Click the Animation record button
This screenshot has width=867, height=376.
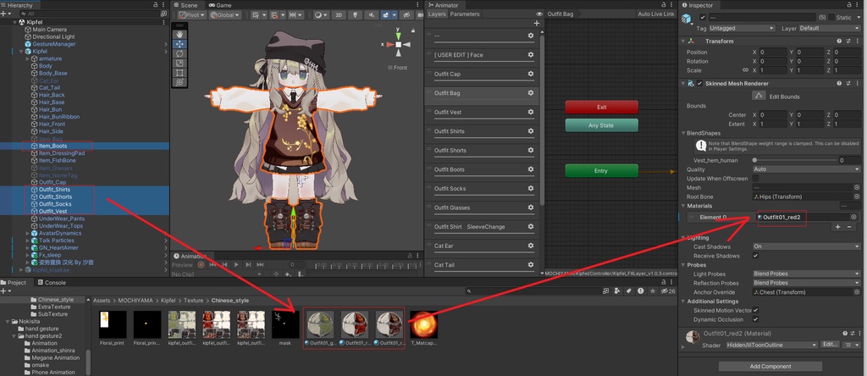click(x=202, y=265)
